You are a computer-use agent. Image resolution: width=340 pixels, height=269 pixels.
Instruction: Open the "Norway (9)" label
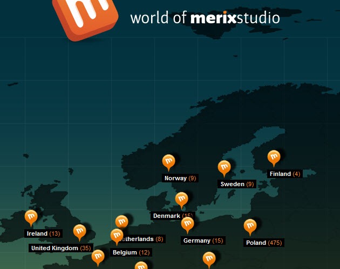coord(180,178)
